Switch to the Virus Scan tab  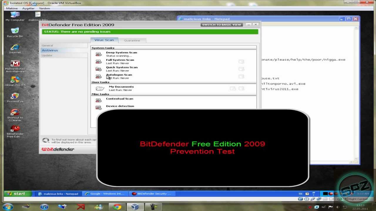click(x=104, y=40)
